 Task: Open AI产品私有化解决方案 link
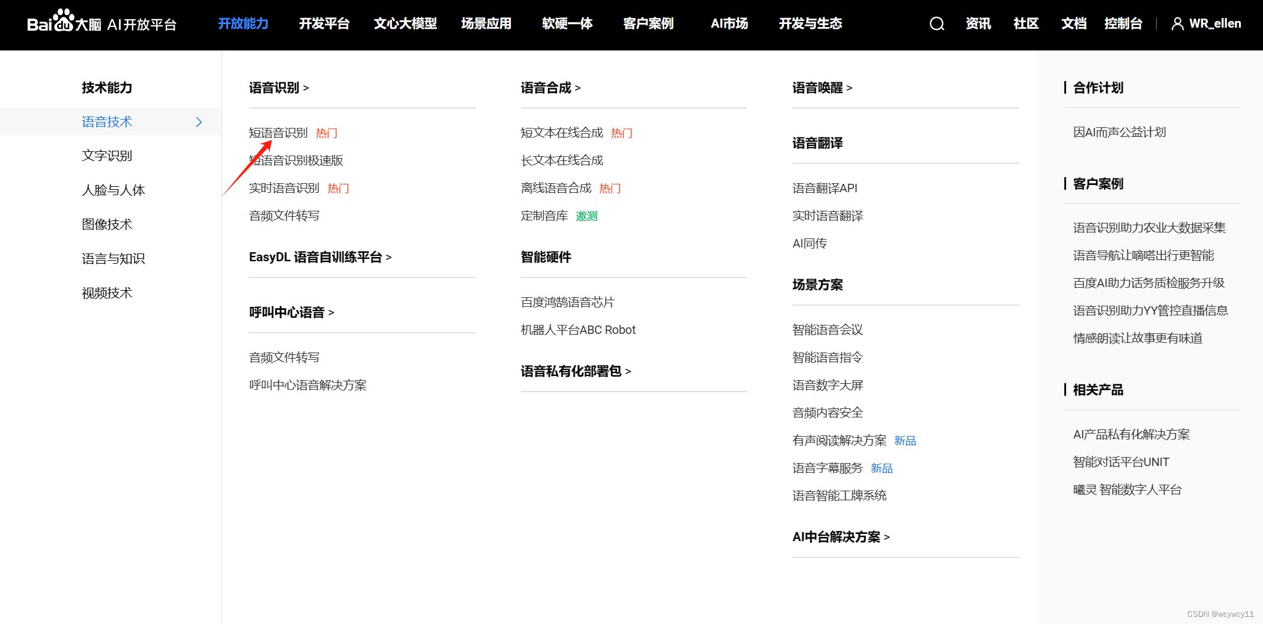[1132, 434]
